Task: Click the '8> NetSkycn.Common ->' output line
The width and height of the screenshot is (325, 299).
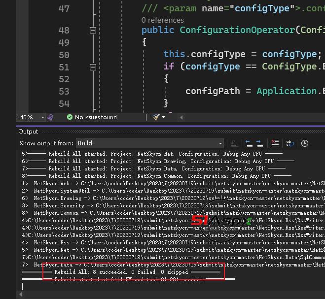Action: click(173, 213)
